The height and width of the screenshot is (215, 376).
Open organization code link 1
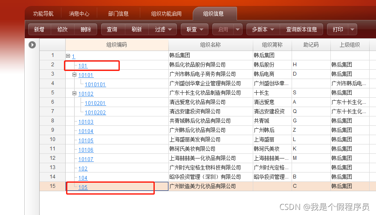coord(73,57)
